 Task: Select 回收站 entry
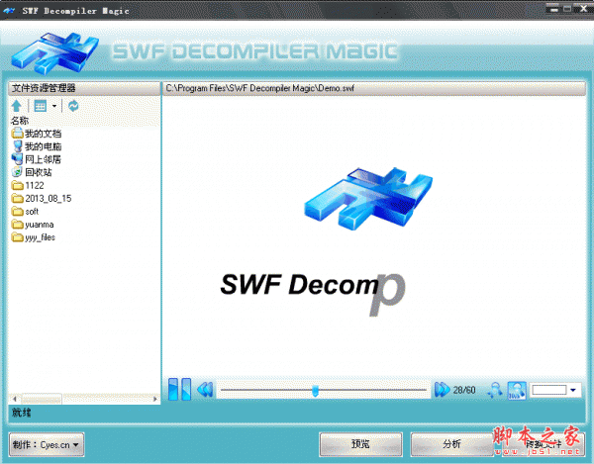tap(32, 172)
